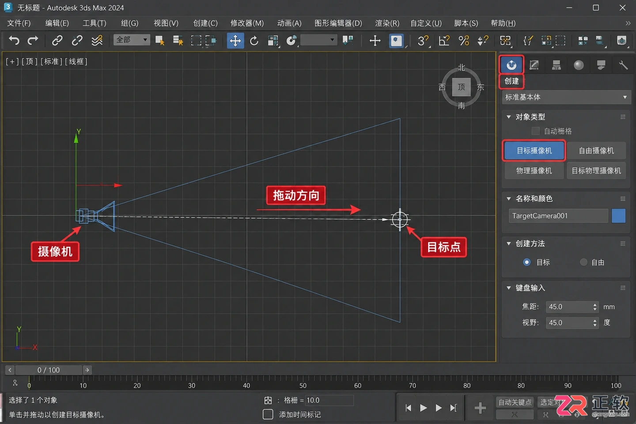Undo the last action via toolbar
This screenshot has height=424, width=636.
tap(14, 41)
